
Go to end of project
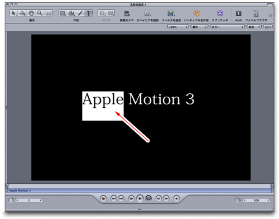121,198
